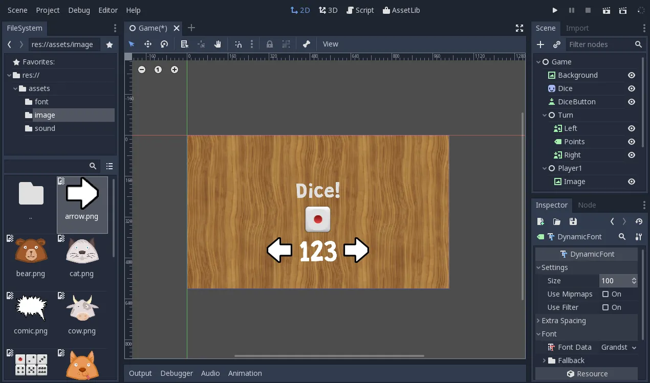The width and height of the screenshot is (650, 383).
Task: Go to the previous folder in FileSystem
Action: tap(9, 44)
